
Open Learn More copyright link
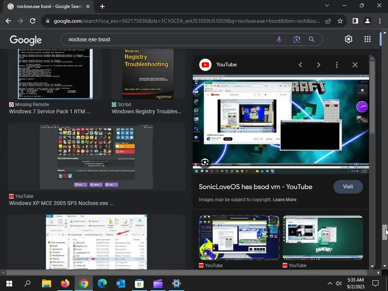(285, 200)
